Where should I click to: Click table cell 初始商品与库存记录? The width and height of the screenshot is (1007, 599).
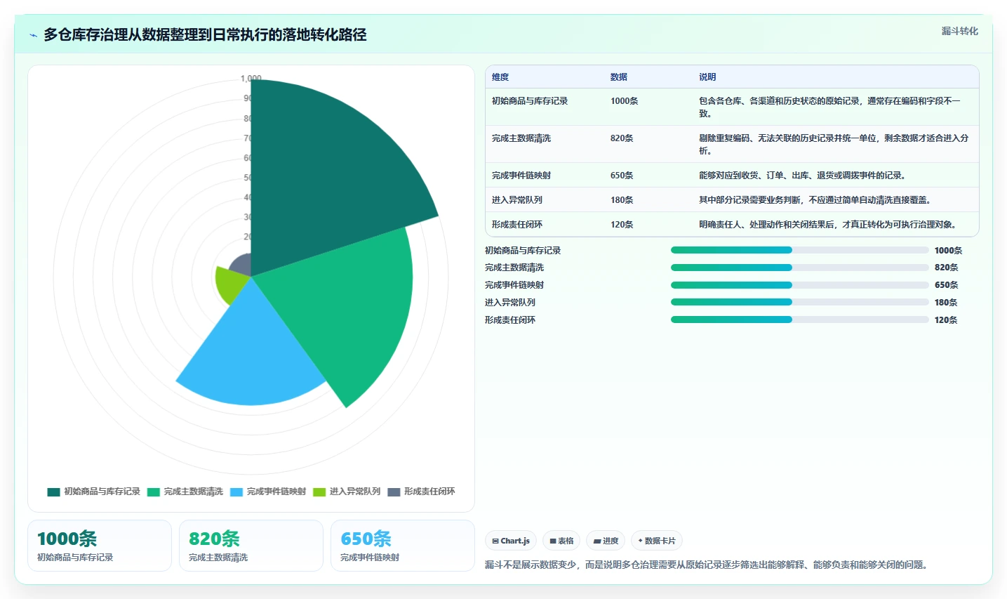(x=530, y=101)
